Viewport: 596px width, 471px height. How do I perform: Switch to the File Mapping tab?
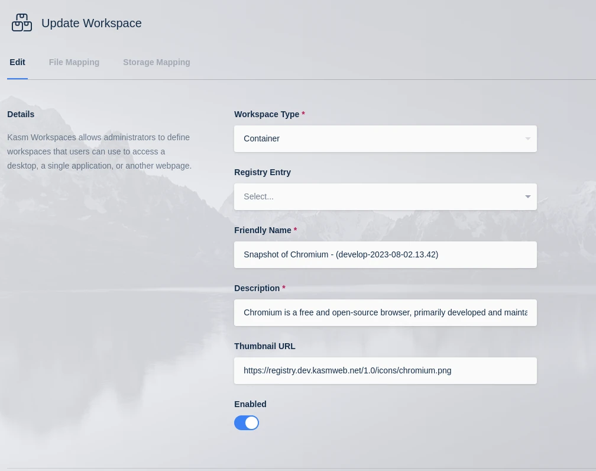tap(74, 62)
